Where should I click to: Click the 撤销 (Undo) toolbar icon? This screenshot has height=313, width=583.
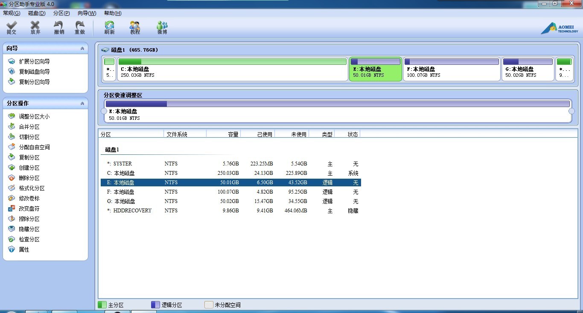pos(59,28)
